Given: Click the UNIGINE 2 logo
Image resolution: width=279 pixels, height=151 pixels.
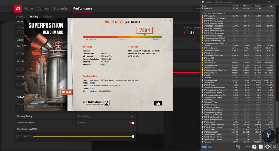Looking at the screenshot, I should [x=96, y=103].
